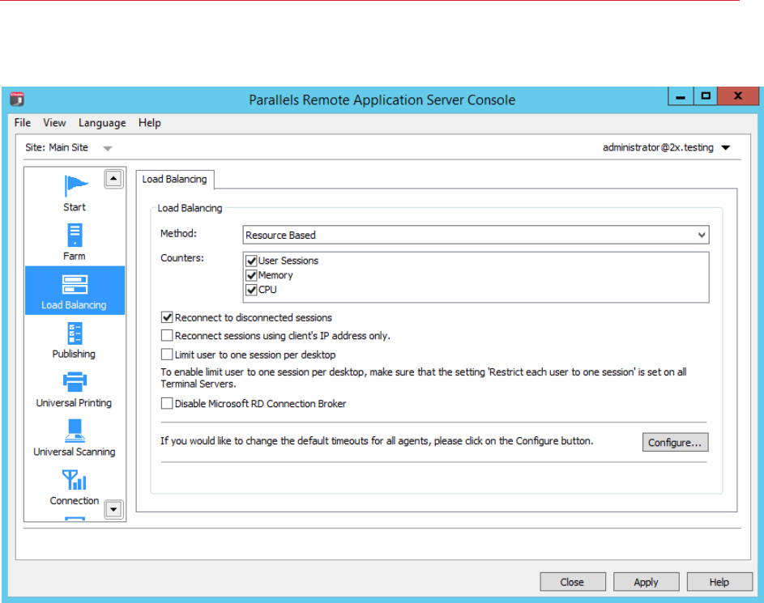The height and width of the screenshot is (603, 764).
Task: Click the 'Method:' label
Action: (178, 234)
